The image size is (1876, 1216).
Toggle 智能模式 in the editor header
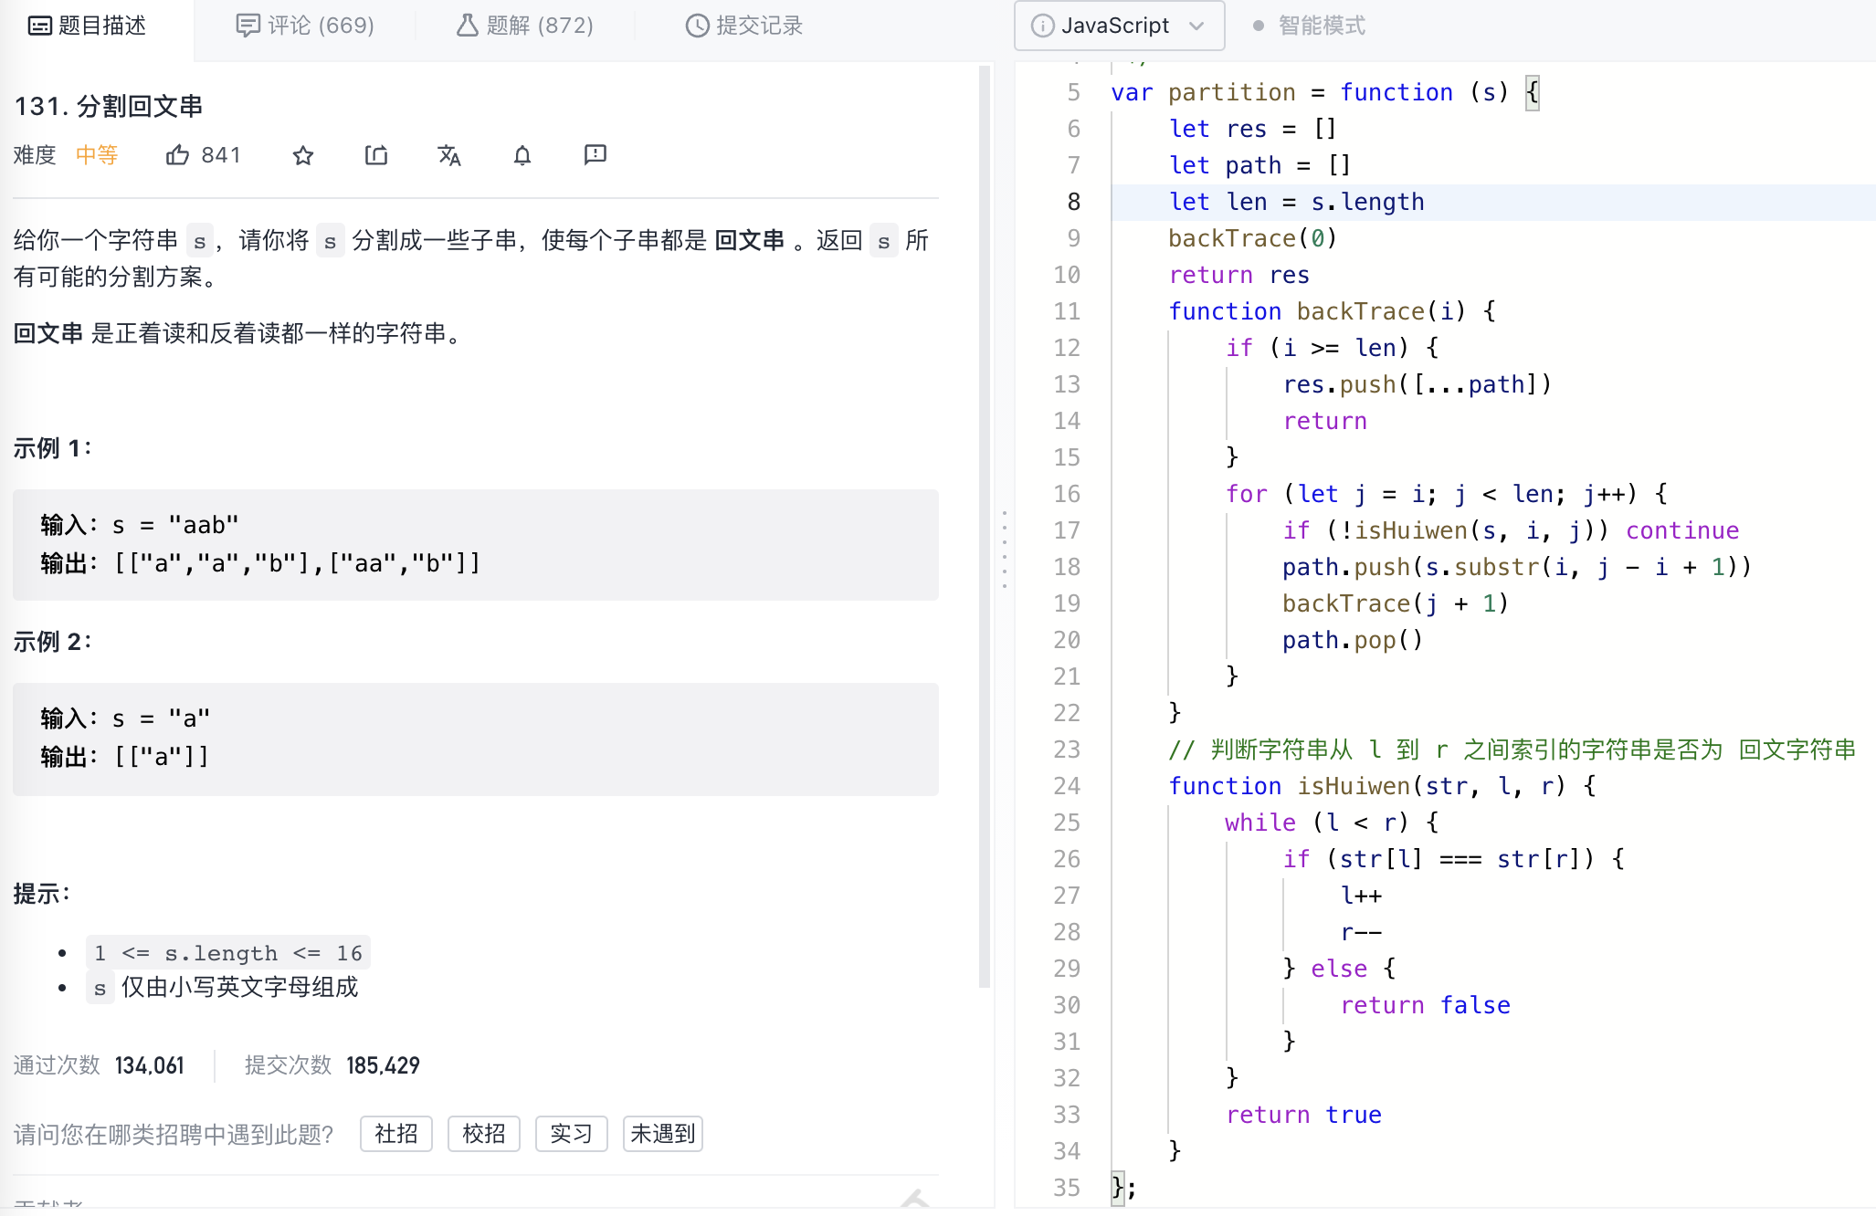(1321, 26)
